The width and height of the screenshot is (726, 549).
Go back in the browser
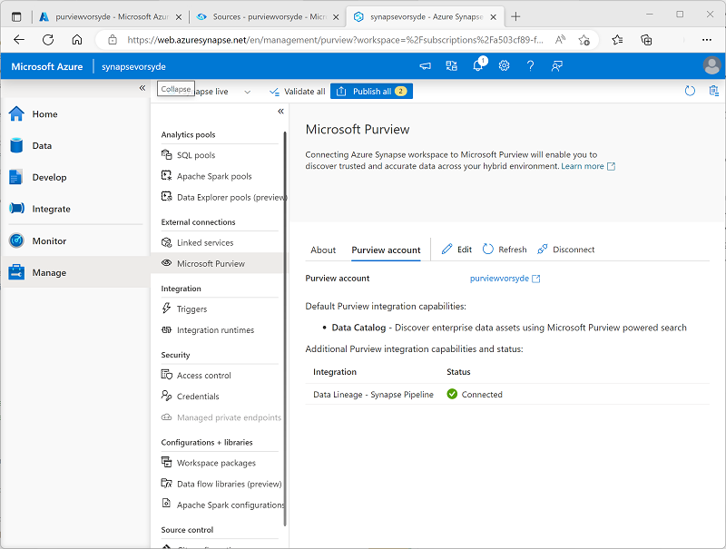19,40
